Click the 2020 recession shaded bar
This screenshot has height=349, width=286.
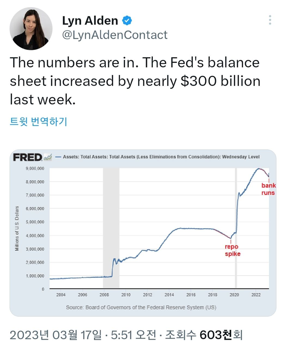click(236, 228)
